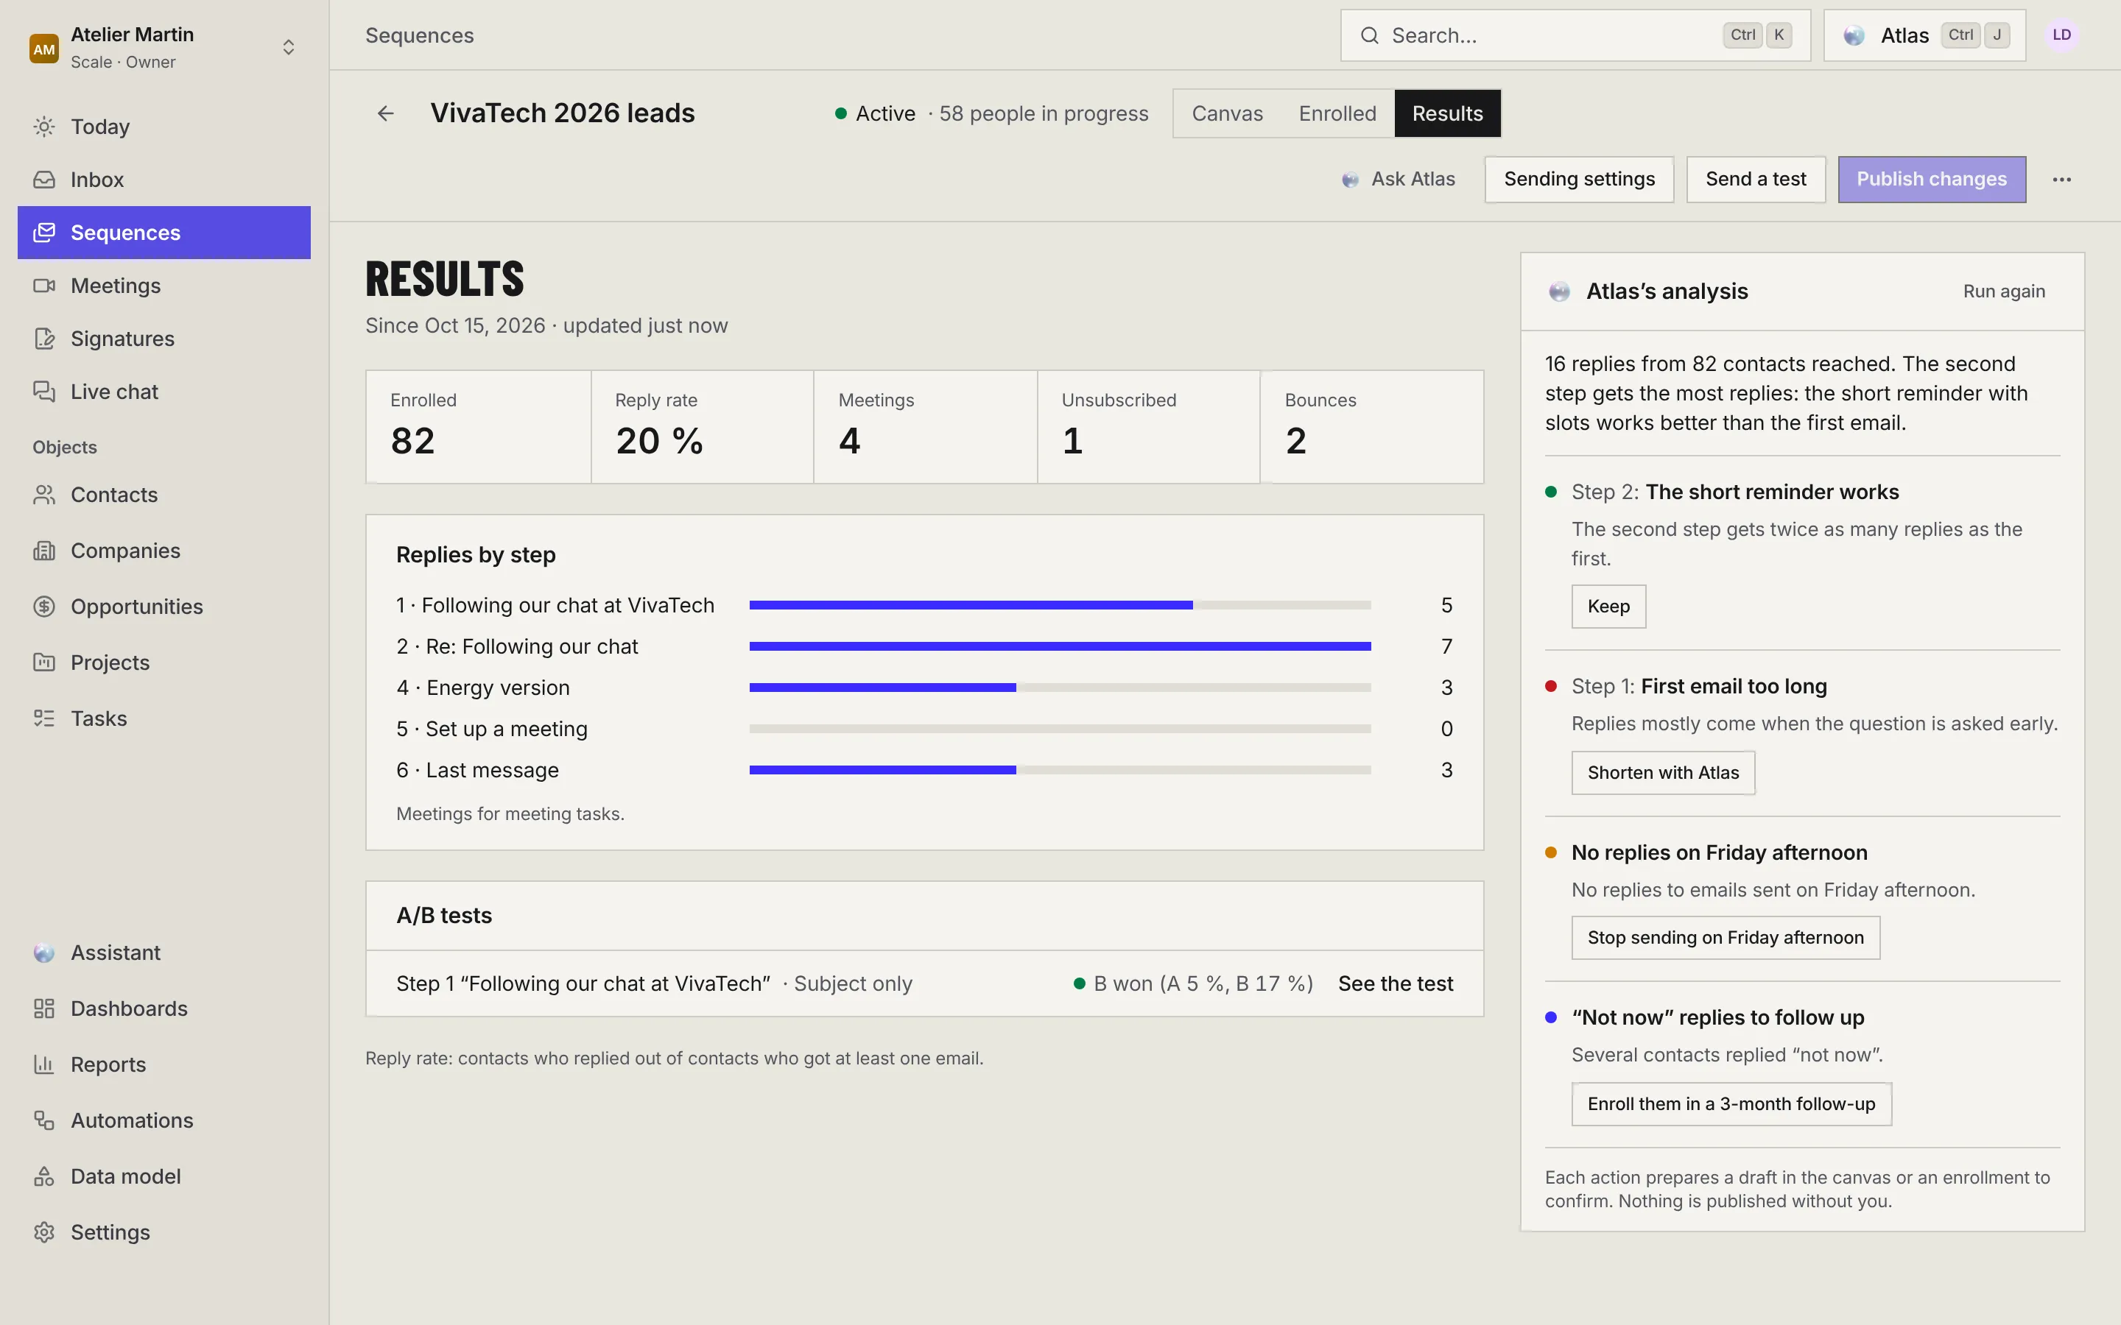Click the Meetings 4 stat card

point(925,427)
